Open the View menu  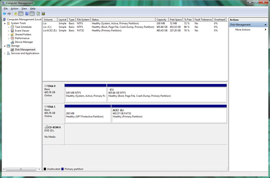pyautogui.click(x=24, y=8)
